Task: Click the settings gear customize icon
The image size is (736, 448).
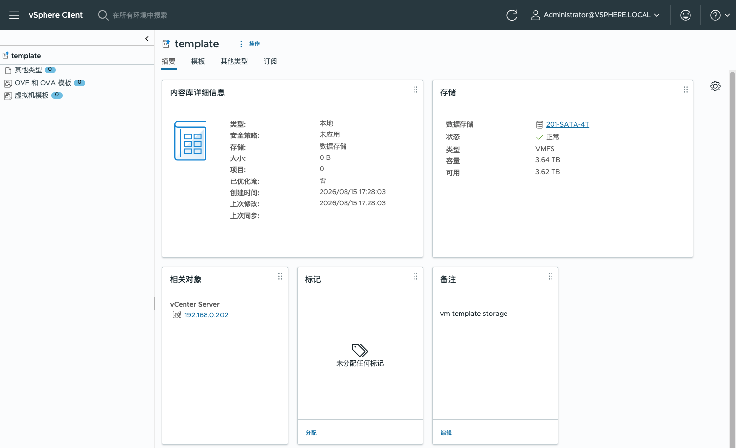Action: click(715, 86)
